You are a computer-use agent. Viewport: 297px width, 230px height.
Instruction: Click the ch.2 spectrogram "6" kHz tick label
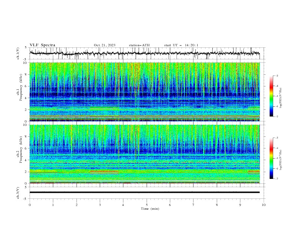[26, 148]
